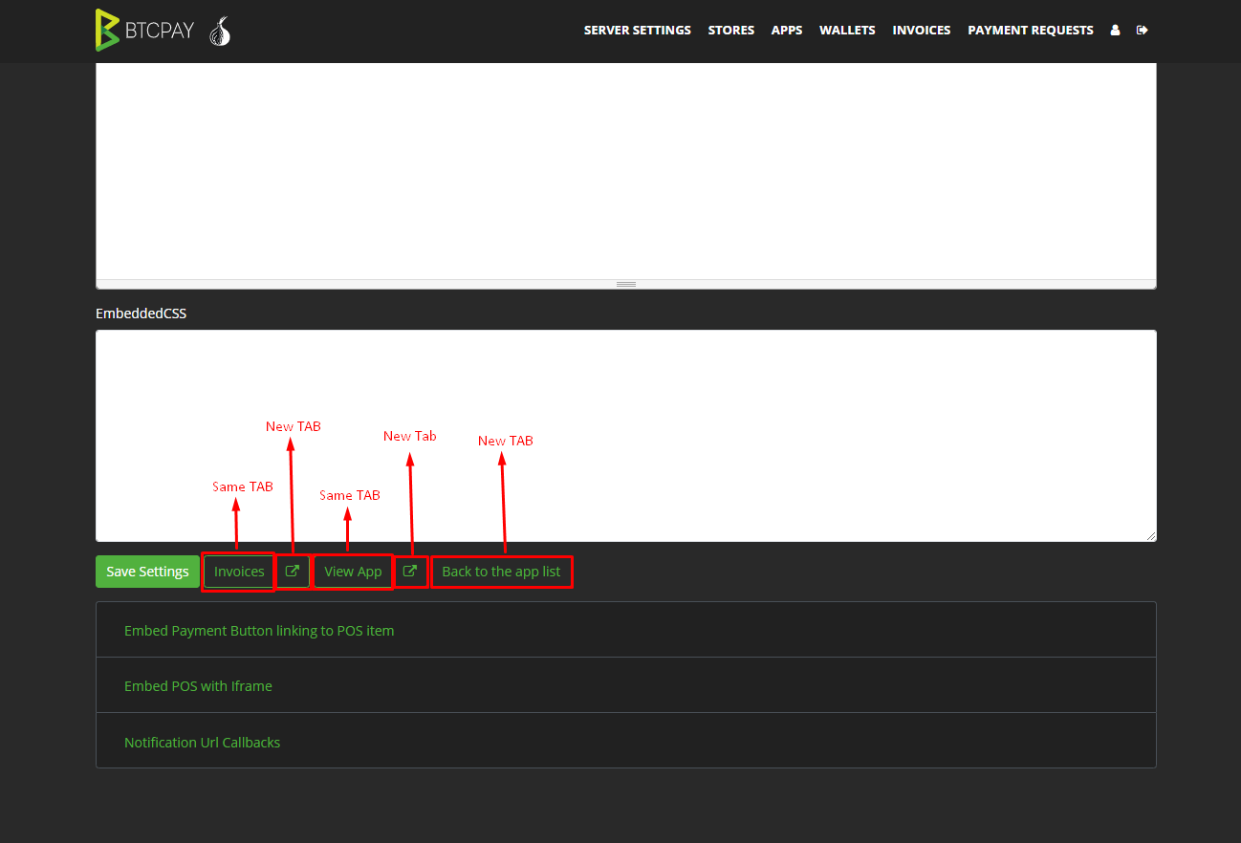Click the Tor onion icon

[219, 32]
